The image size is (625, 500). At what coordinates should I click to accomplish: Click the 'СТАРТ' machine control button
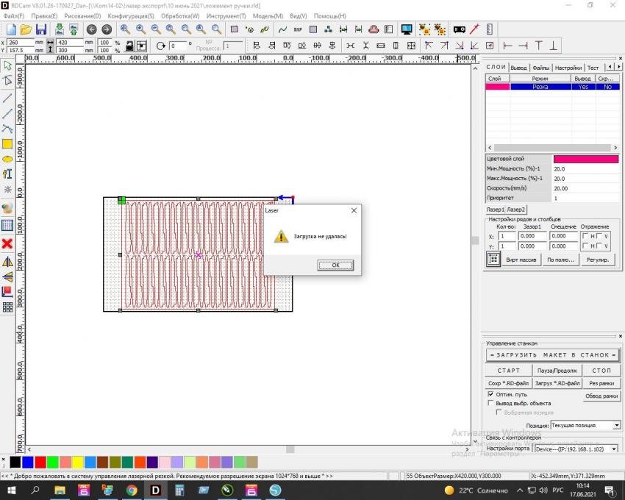[508, 371]
